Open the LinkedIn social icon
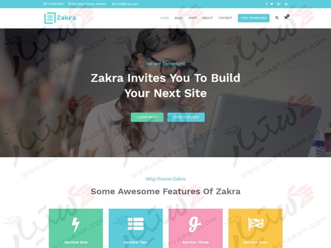The height and width of the screenshot is (248, 331). (286, 4)
